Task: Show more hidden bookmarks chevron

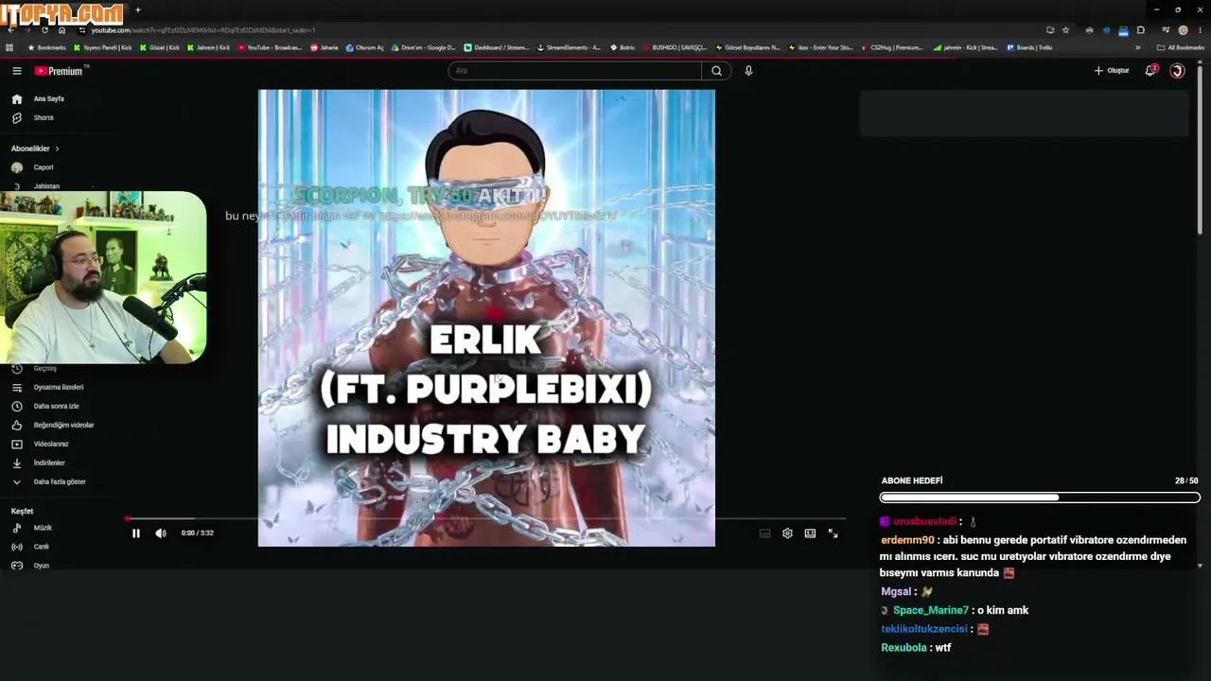Action: point(1137,47)
